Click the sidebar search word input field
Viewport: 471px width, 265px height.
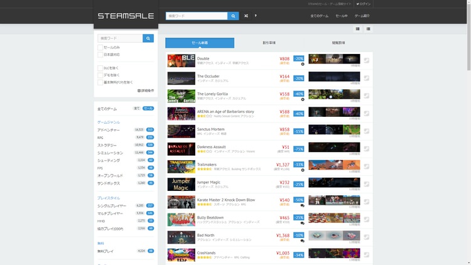pos(120,38)
